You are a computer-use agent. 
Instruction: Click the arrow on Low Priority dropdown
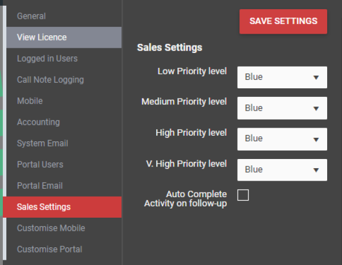pyautogui.click(x=316, y=78)
